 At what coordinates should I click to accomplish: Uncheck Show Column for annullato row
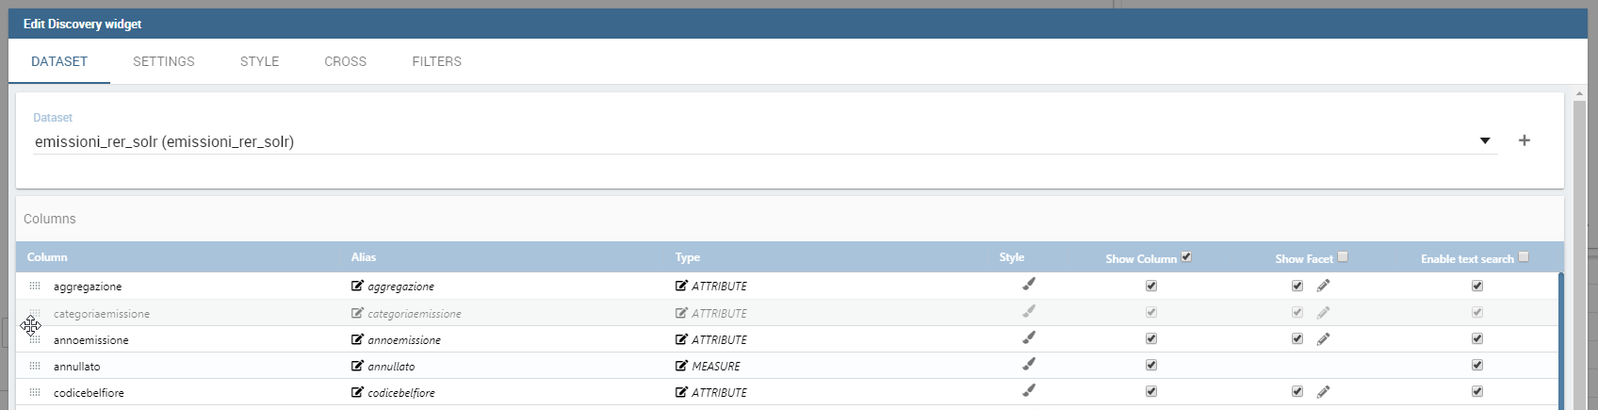point(1151,365)
